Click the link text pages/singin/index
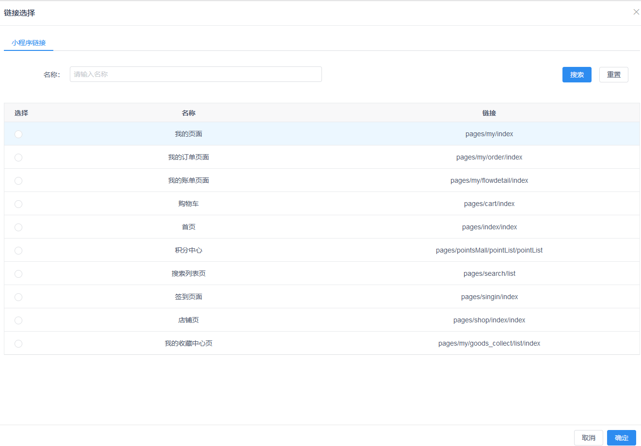Image resolution: width=641 pixels, height=446 pixels. [489, 297]
